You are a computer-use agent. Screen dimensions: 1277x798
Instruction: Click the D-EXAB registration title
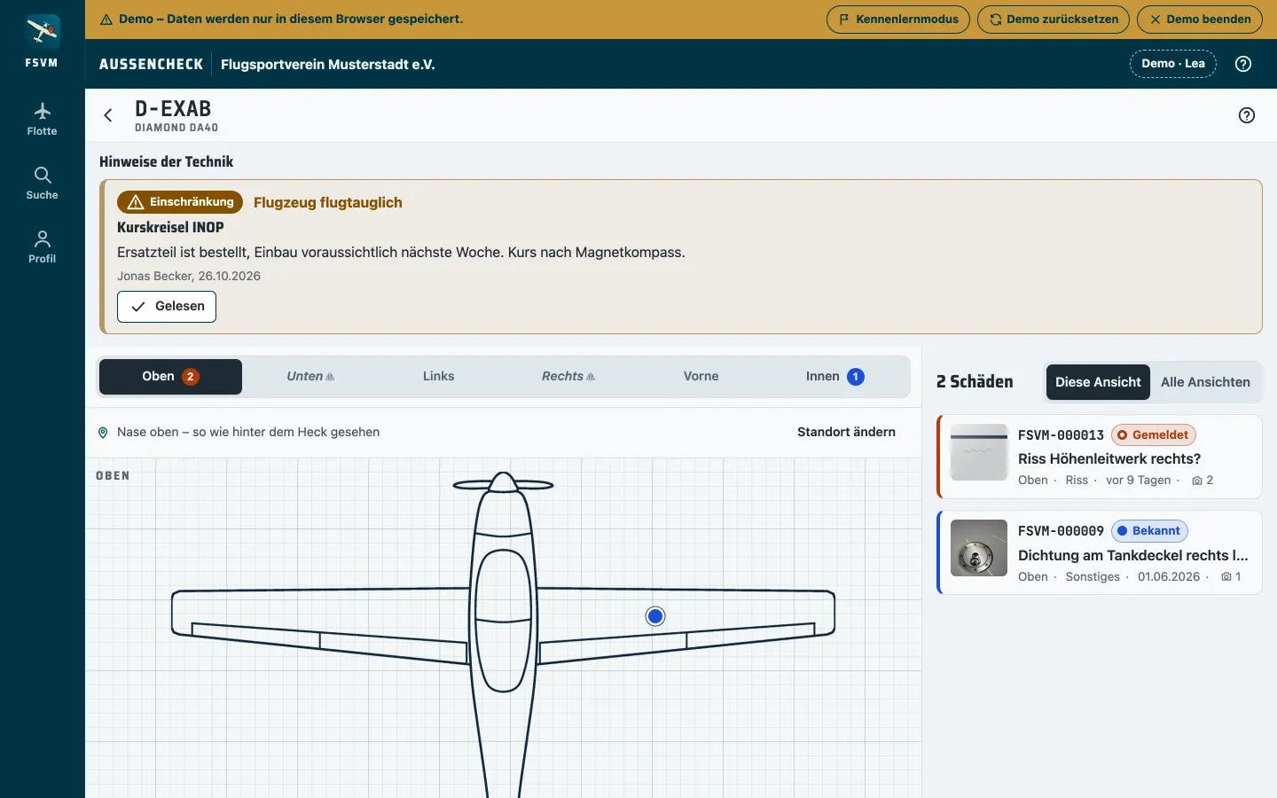(x=173, y=109)
